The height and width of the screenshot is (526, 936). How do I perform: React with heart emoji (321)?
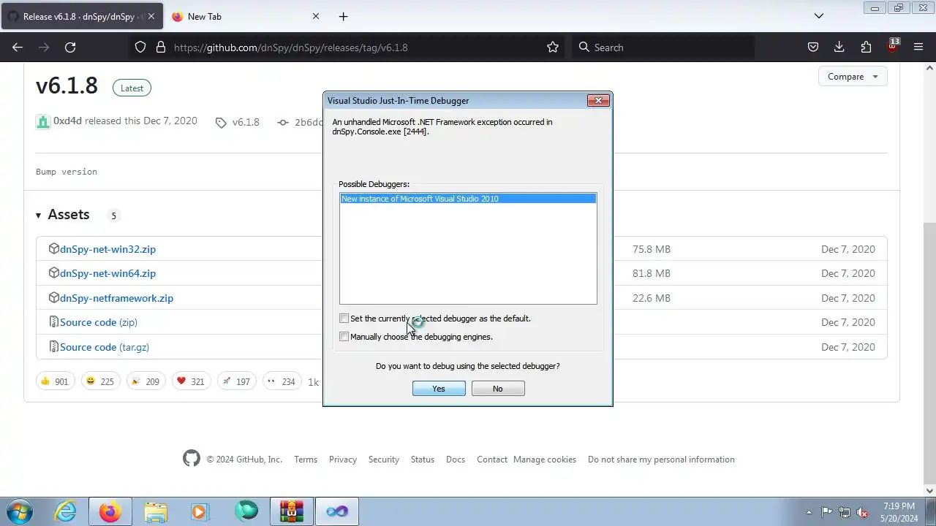[x=192, y=381]
